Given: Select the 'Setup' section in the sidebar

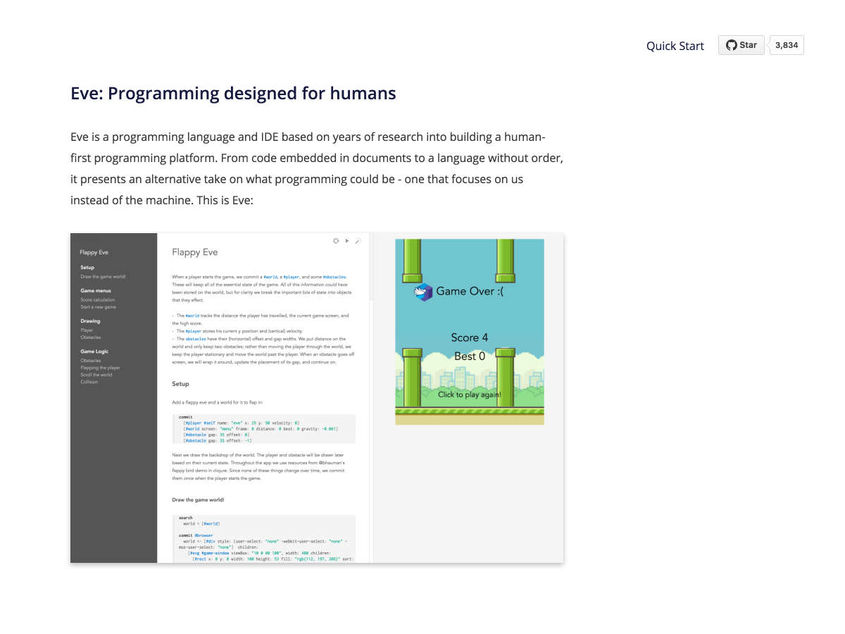Looking at the screenshot, I should coord(87,268).
